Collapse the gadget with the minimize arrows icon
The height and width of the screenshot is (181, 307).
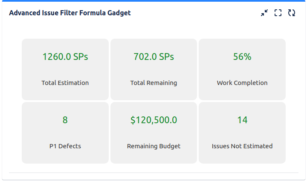click(264, 13)
